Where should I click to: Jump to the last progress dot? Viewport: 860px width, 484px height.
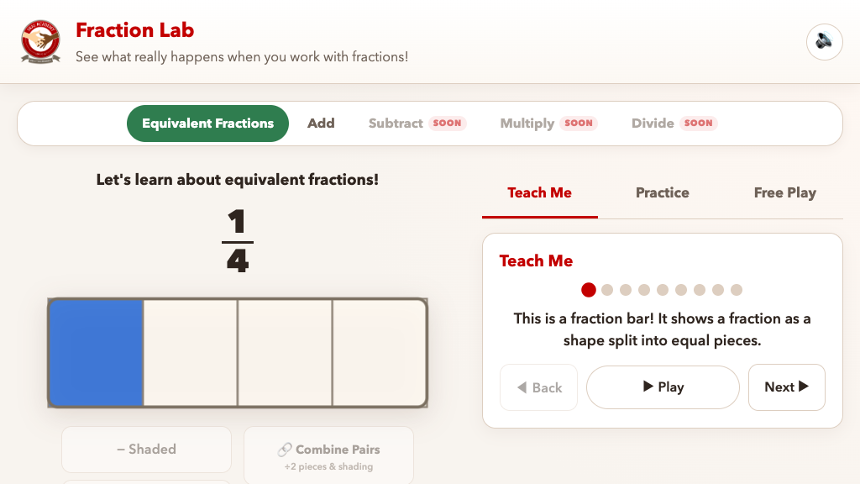pos(737,290)
